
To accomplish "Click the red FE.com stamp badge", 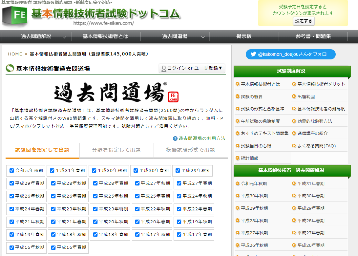I will (173, 97).
